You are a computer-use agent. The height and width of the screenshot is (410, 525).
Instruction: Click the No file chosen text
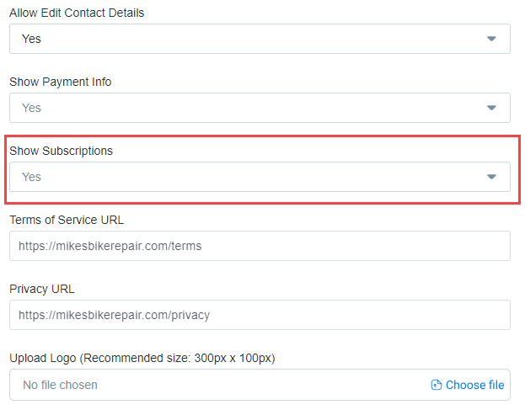[60, 386]
